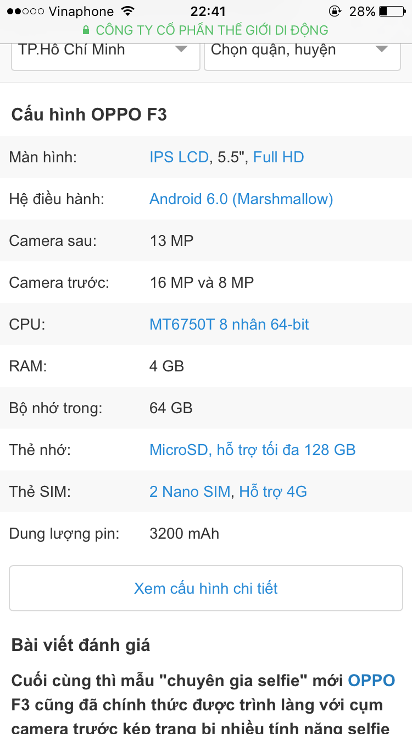Open the MT6750T 8 nhân 64-bit link
The height and width of the screenshot is (734, 412).
click(229, 325)
